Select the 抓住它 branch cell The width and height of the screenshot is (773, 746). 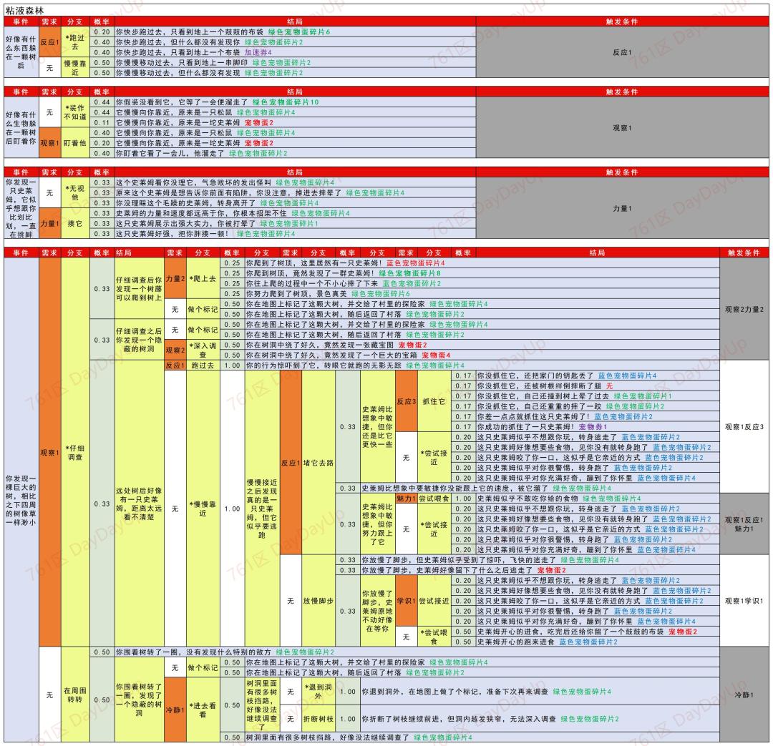pos(434,401)
